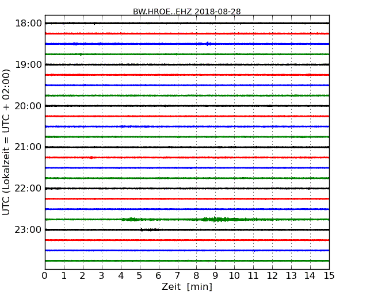The height and width of the screenshot is (299, 374).
Task: Click x-axis tick label 12
Action: pyautogui.click(x=272, y=276)
